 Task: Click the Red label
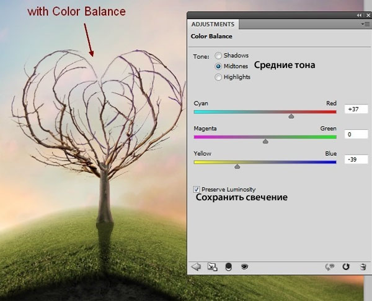point(331,103)
